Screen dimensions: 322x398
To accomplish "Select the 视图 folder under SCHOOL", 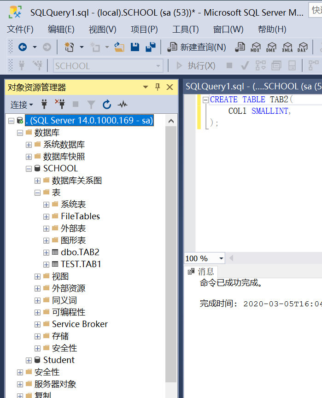I will [x=60, y=276].
